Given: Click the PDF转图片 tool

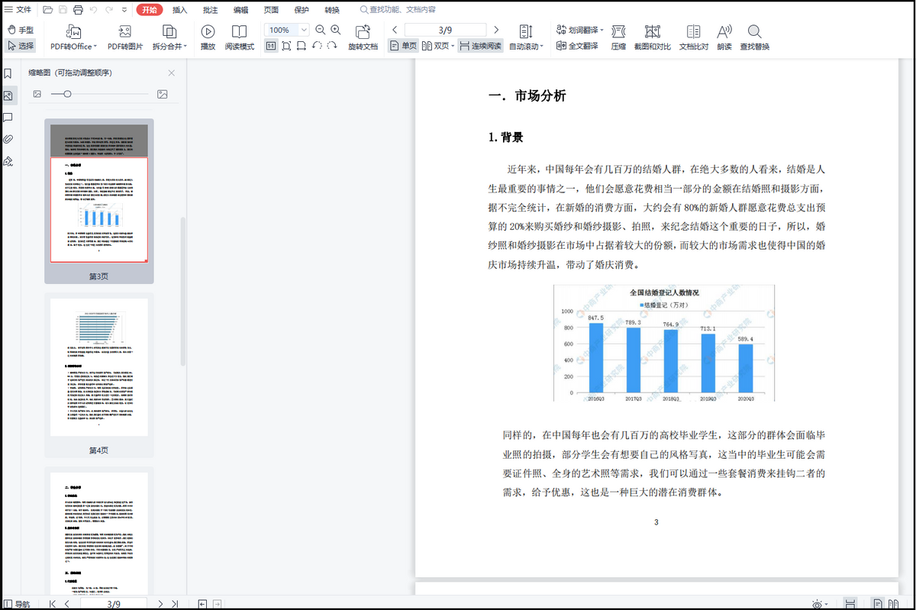Looking at the screenshot, I should [124, 37].
